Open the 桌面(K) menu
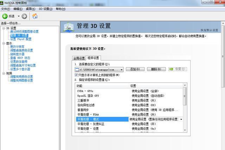Viewport: 225px width, 150px height. (x=31, y=9)
